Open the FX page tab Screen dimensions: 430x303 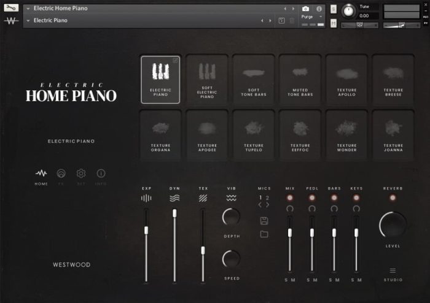click(61, 177)
